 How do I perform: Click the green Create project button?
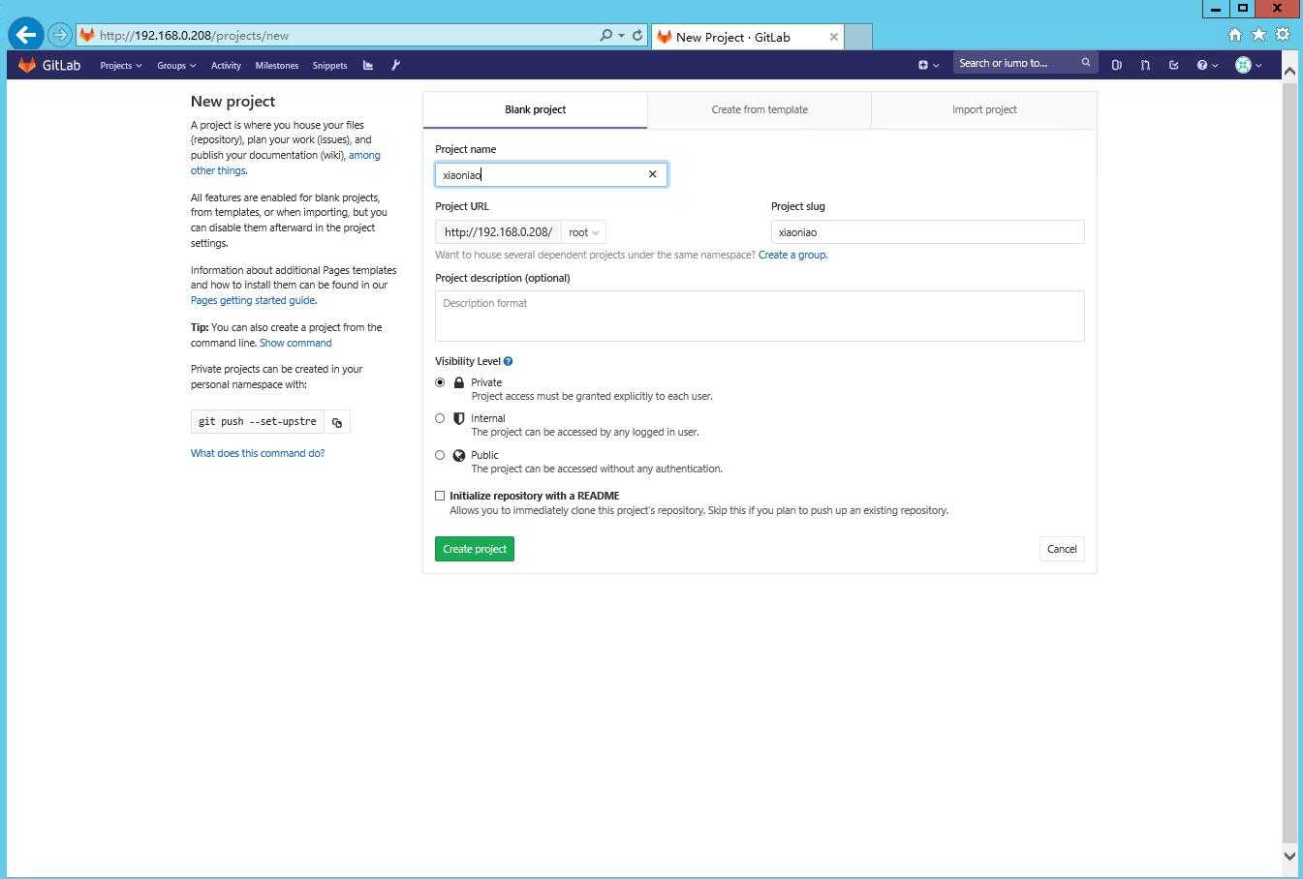475,549
